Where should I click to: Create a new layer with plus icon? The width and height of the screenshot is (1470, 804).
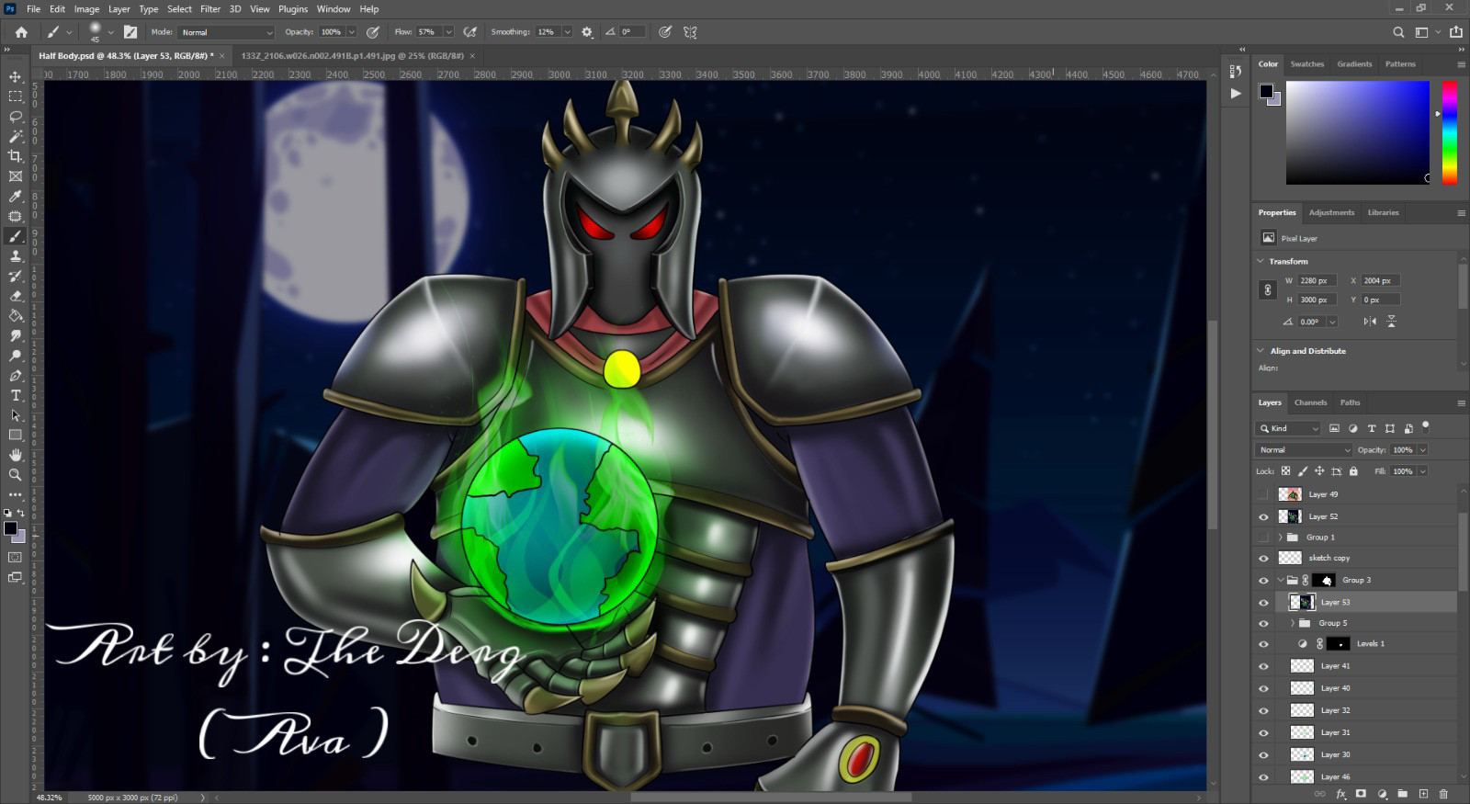click(1423, 794)
